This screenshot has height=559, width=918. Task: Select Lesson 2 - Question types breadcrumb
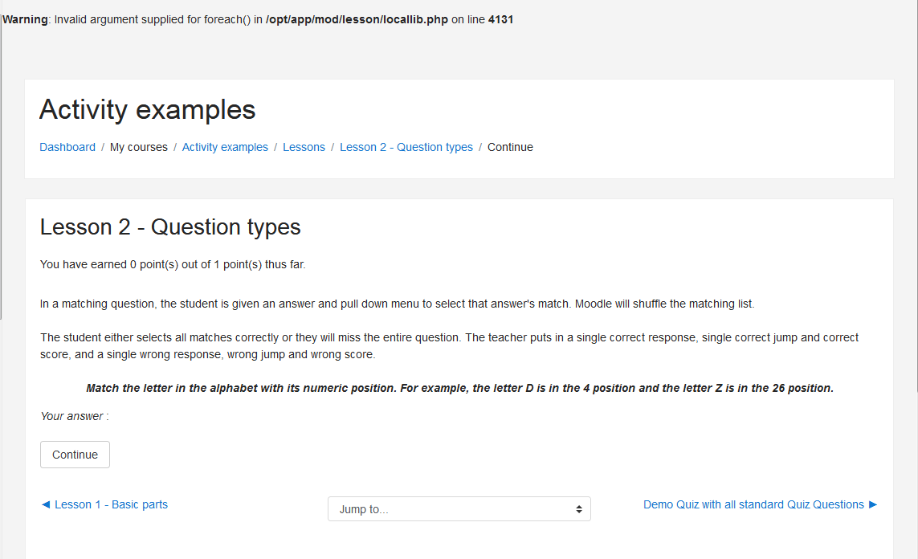406,148
